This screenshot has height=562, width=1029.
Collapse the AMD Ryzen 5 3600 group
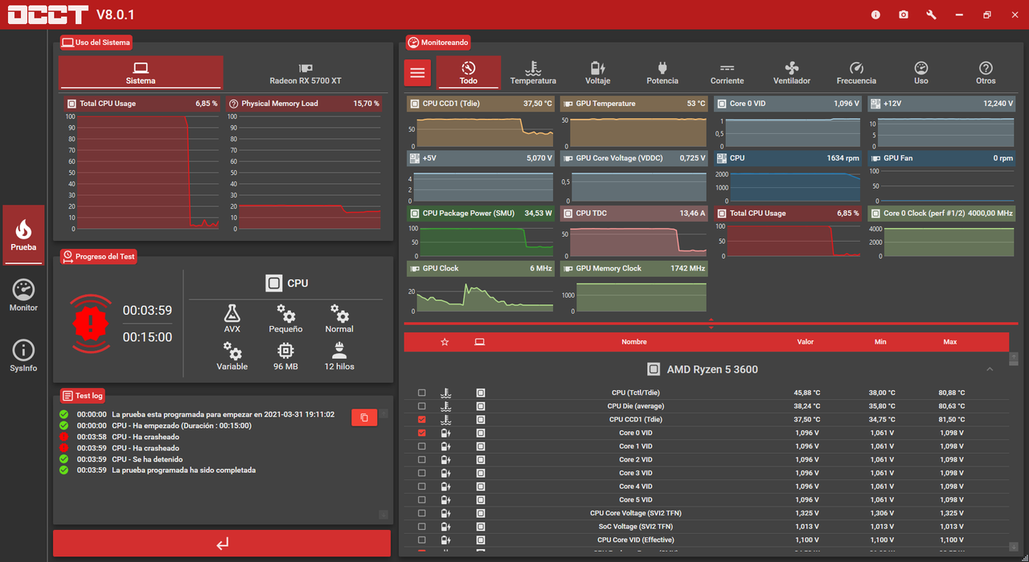coord(990,369)
